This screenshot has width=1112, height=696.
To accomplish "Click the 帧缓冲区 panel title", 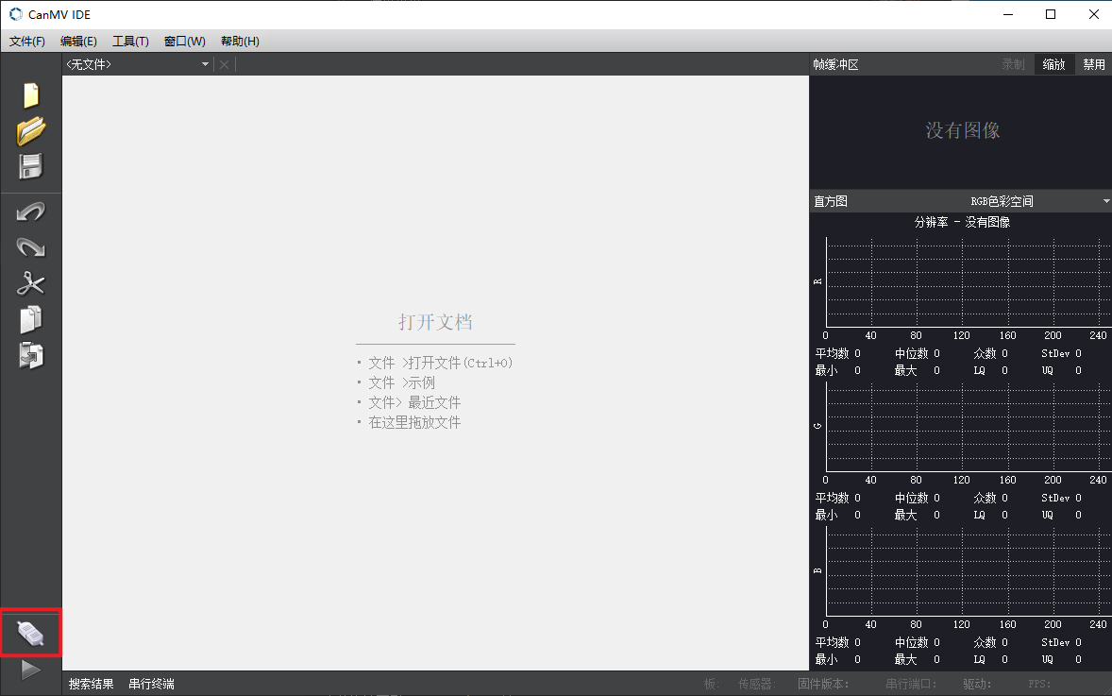I will click(836, 64).
